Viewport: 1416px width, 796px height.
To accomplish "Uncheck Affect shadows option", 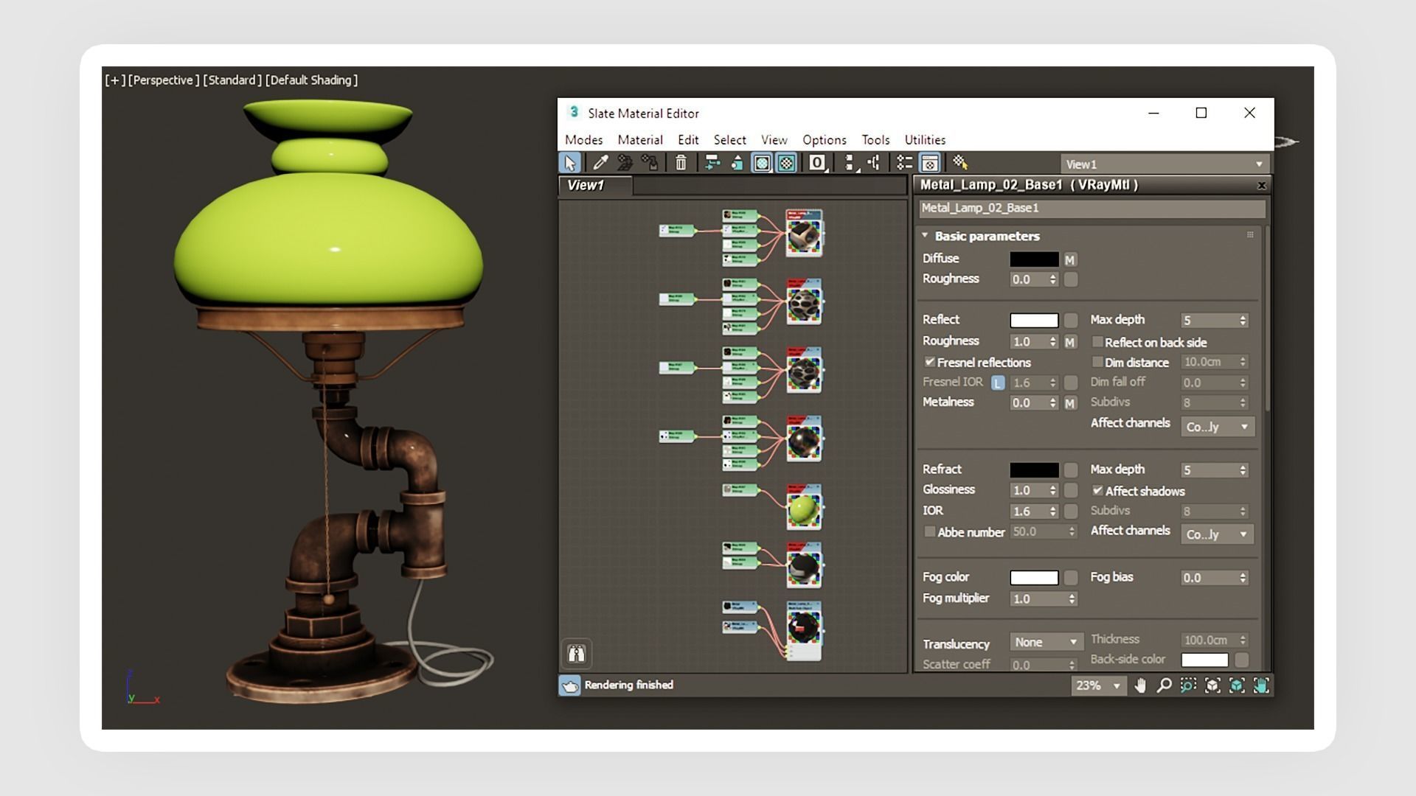I will click(1097, 491).
